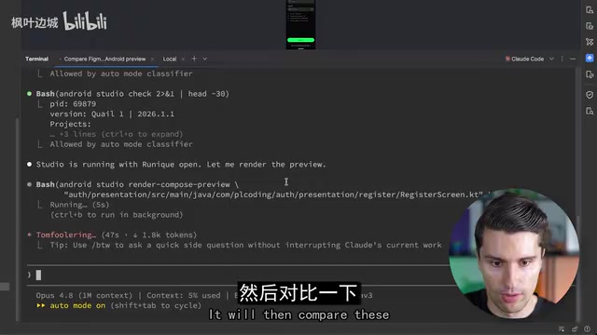This screenshot has width=597, height=335.
Task: Hide the terminal panel with minimize dash
Action: tap(573, 59)
